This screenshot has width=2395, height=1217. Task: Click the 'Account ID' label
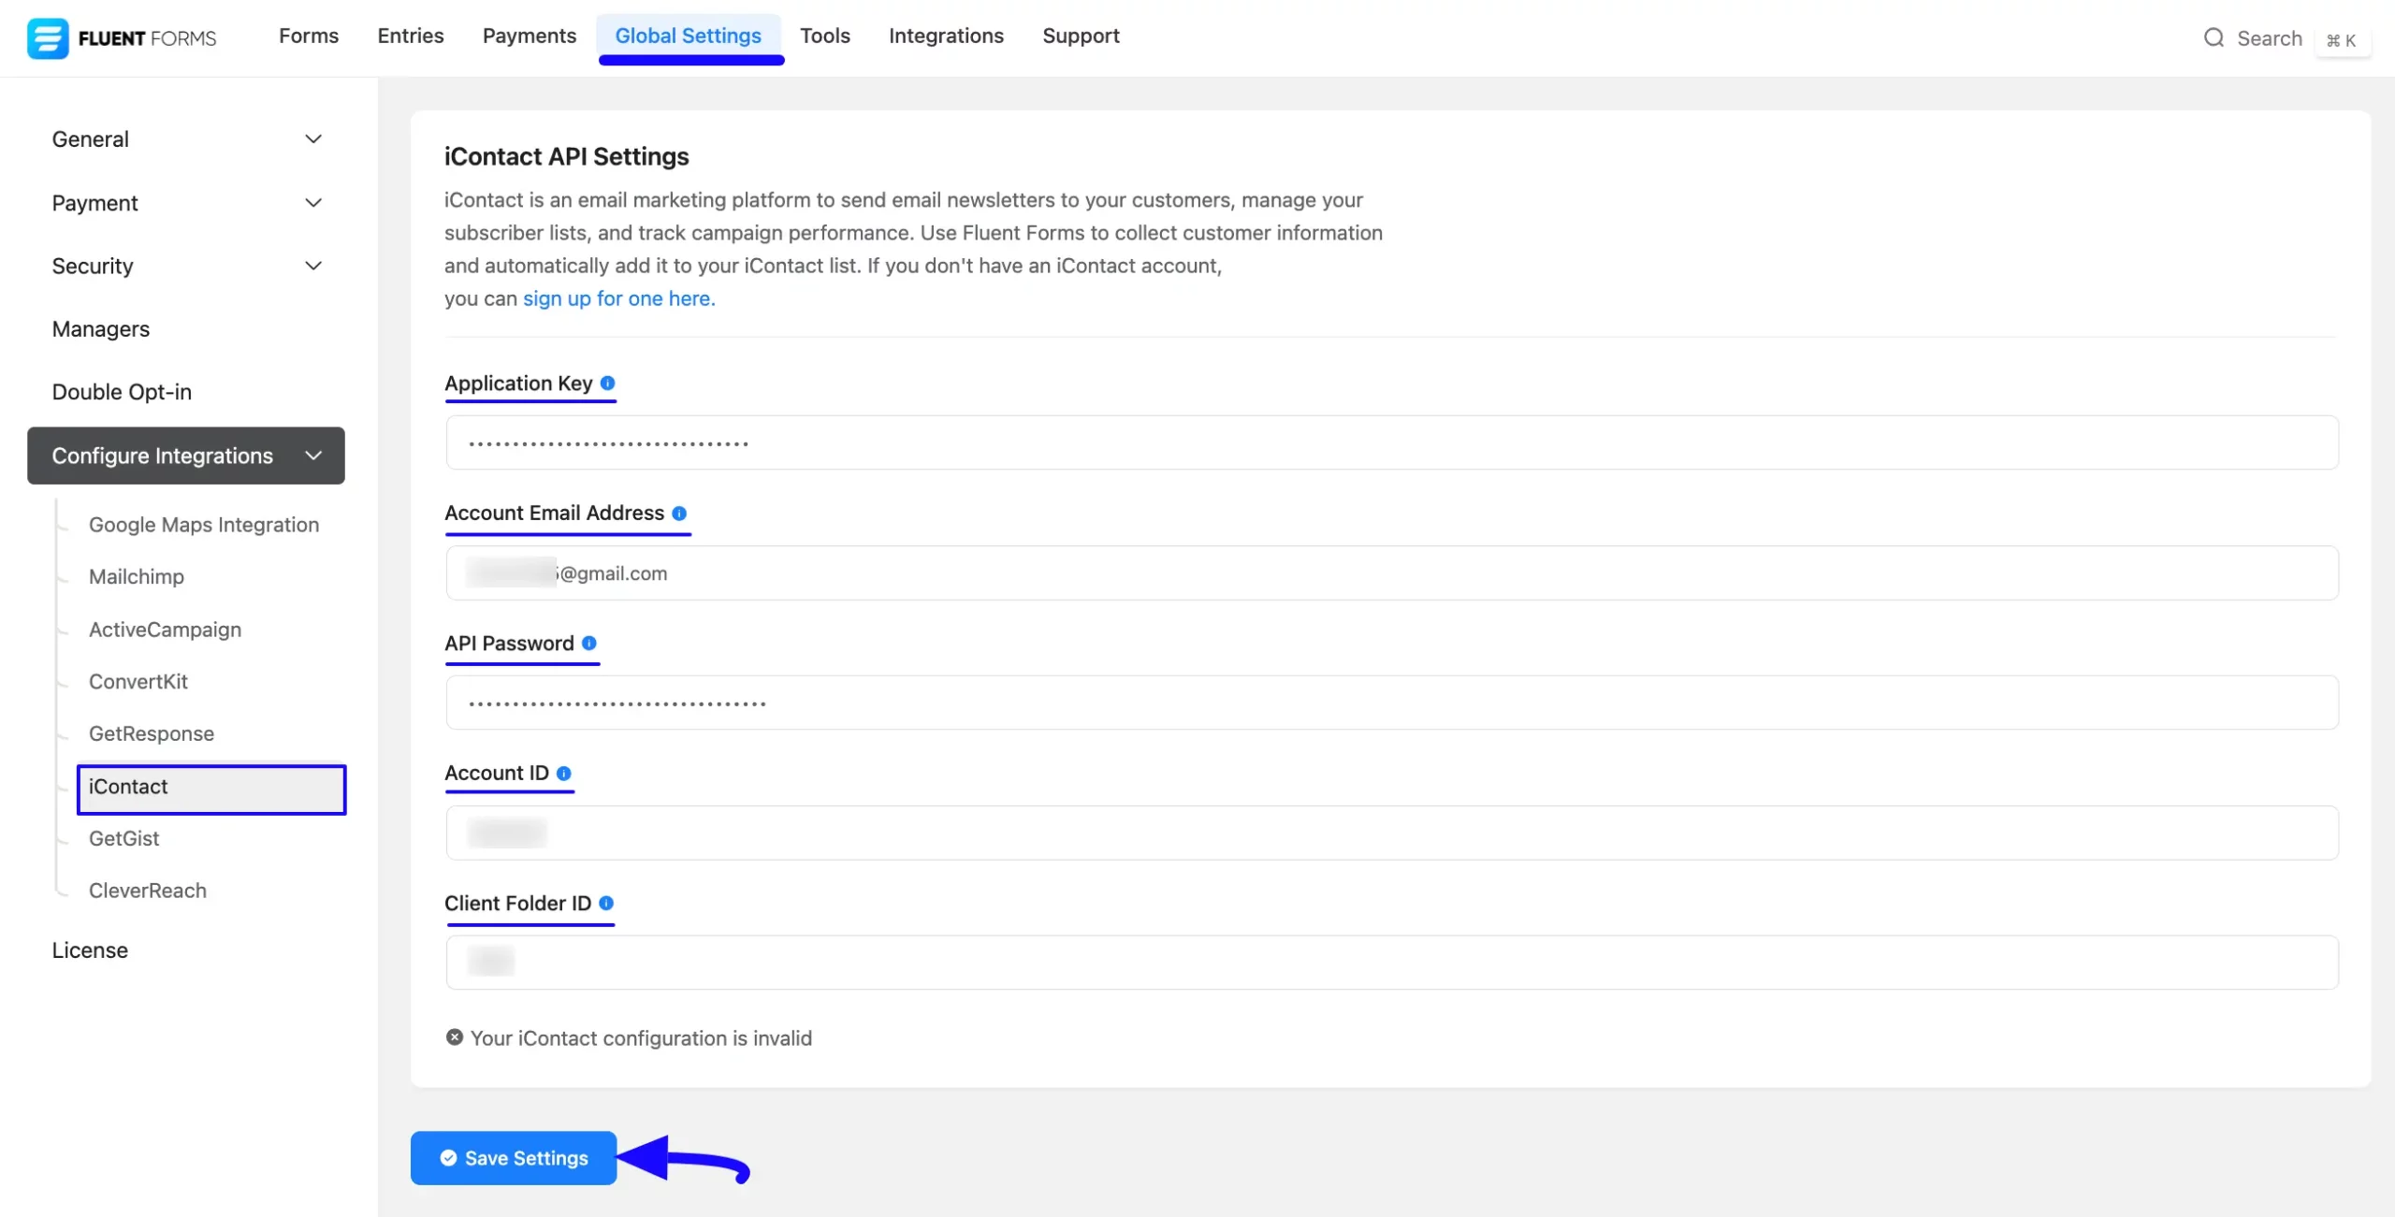tap(497, 774)
